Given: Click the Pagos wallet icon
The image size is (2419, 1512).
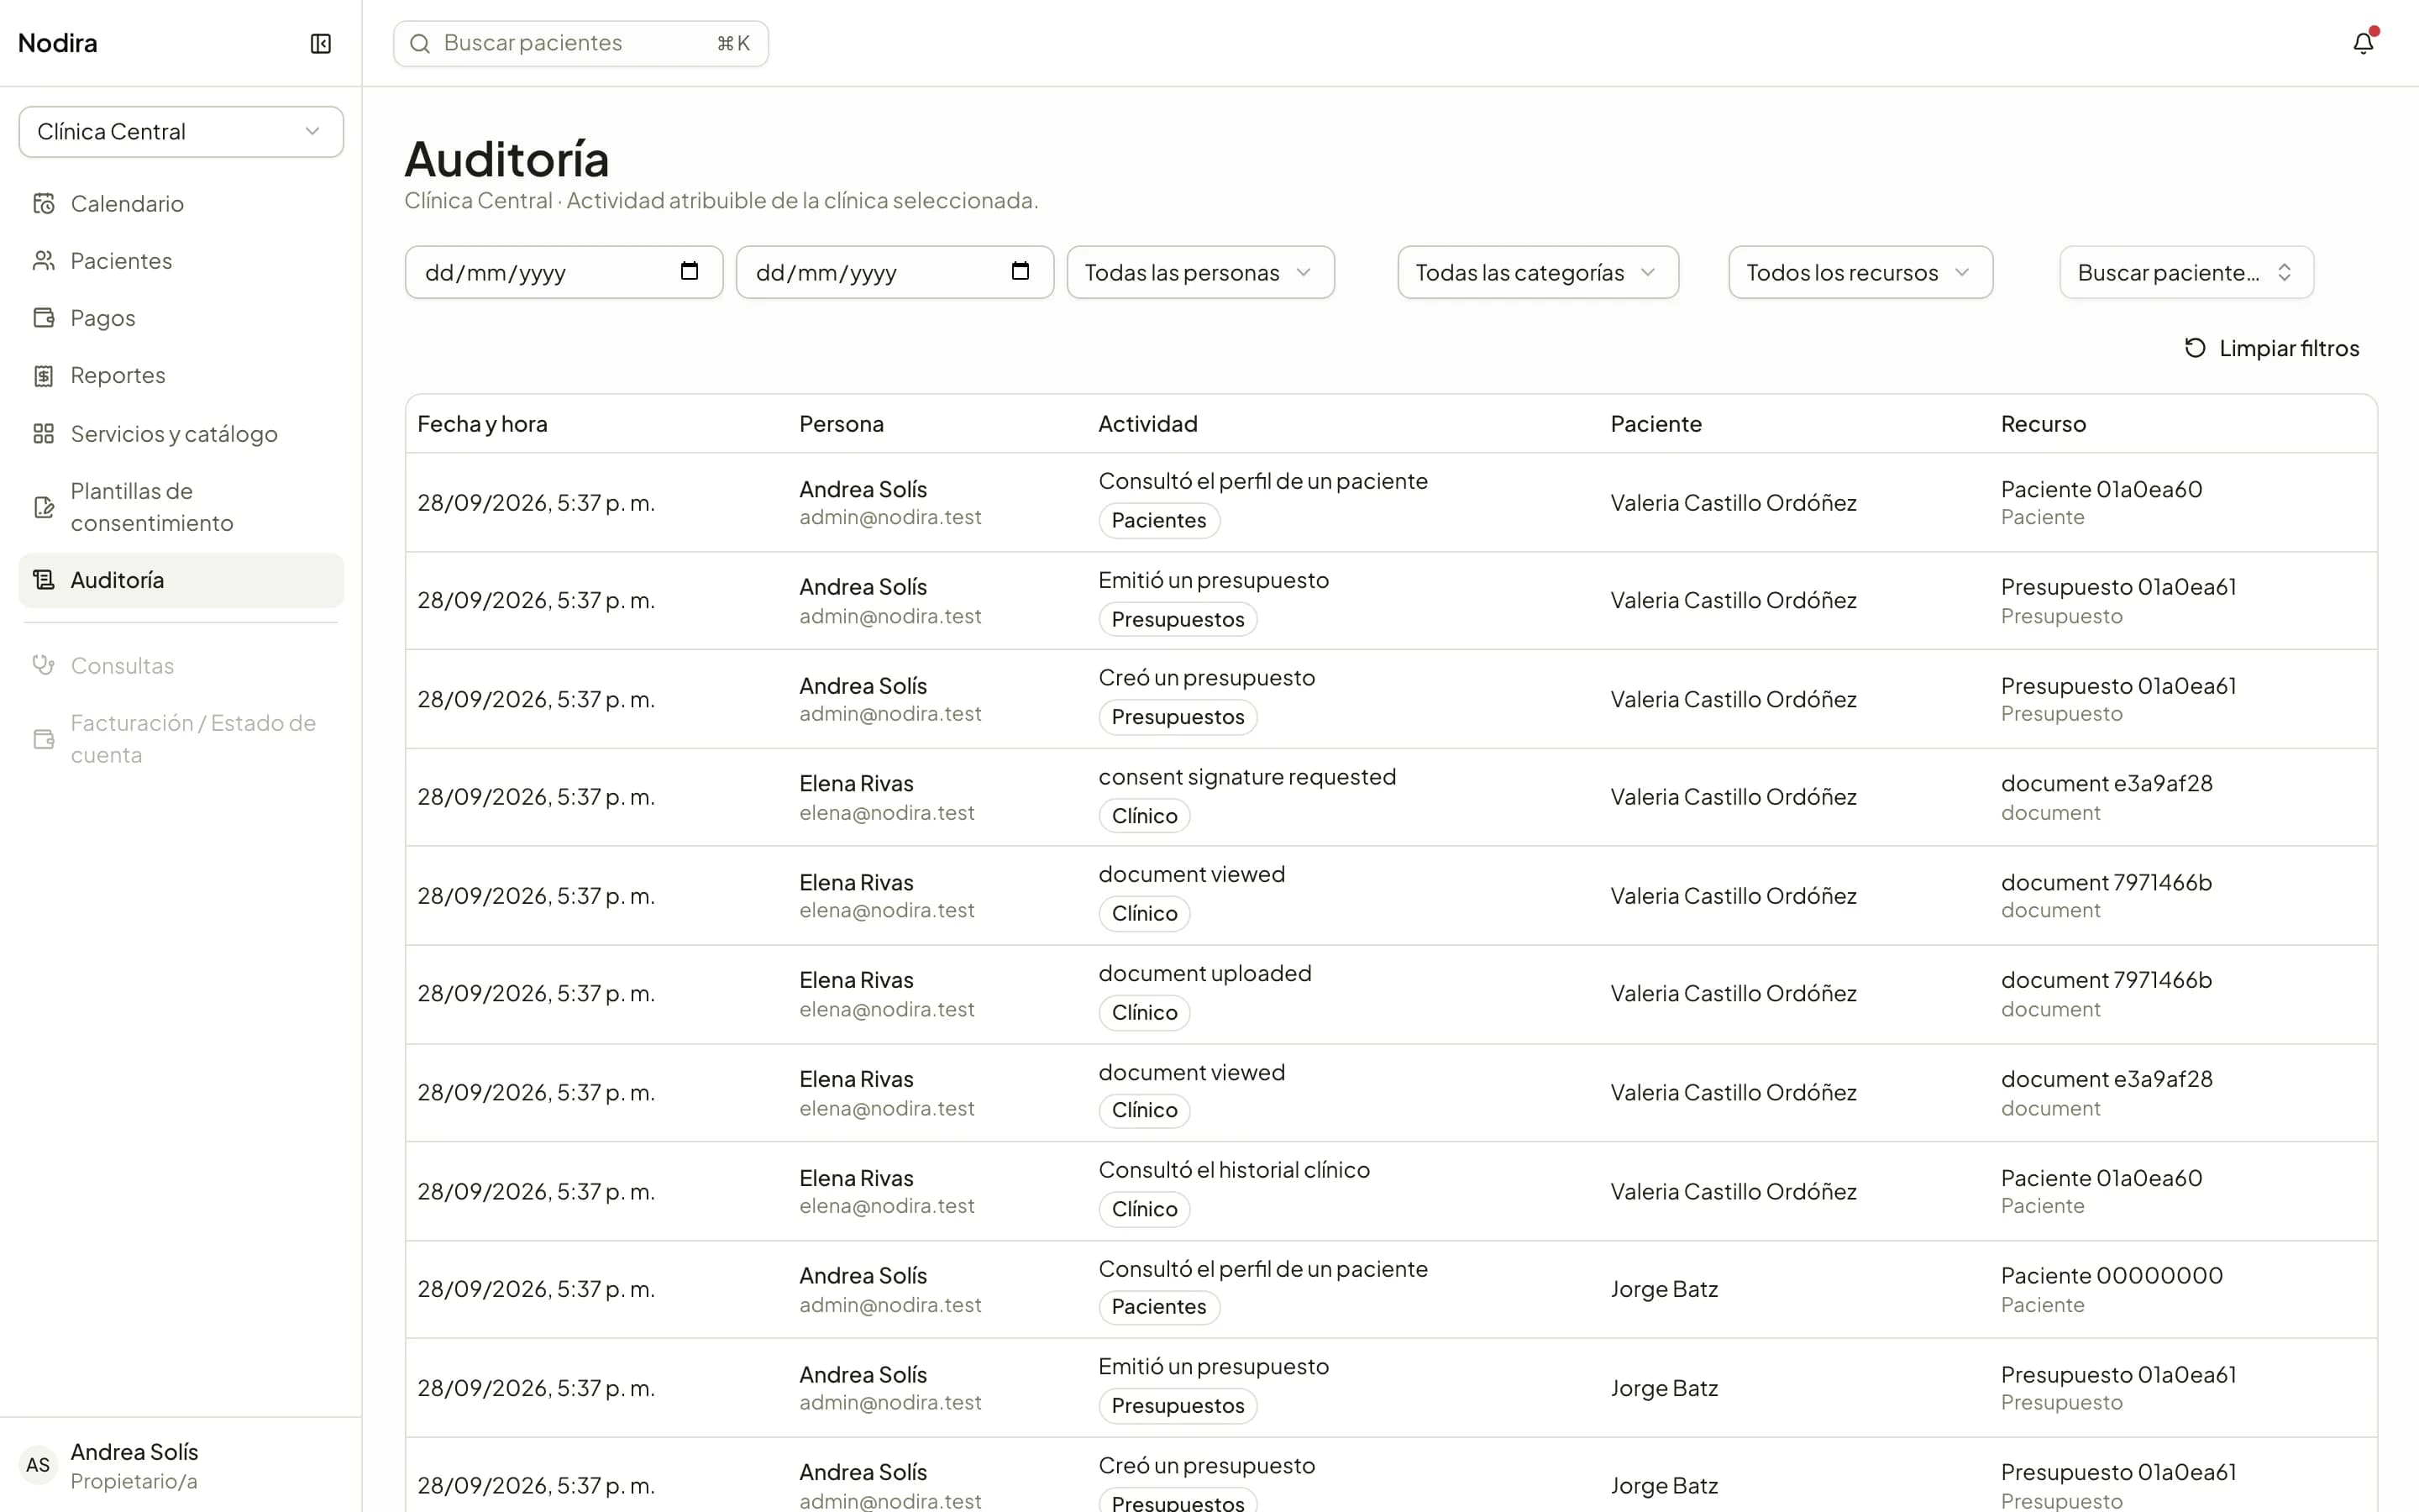Looking at the screenshot, I should (43, 318).
